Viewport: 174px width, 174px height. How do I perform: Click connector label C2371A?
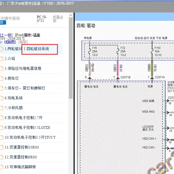click(x=160, y=77)
